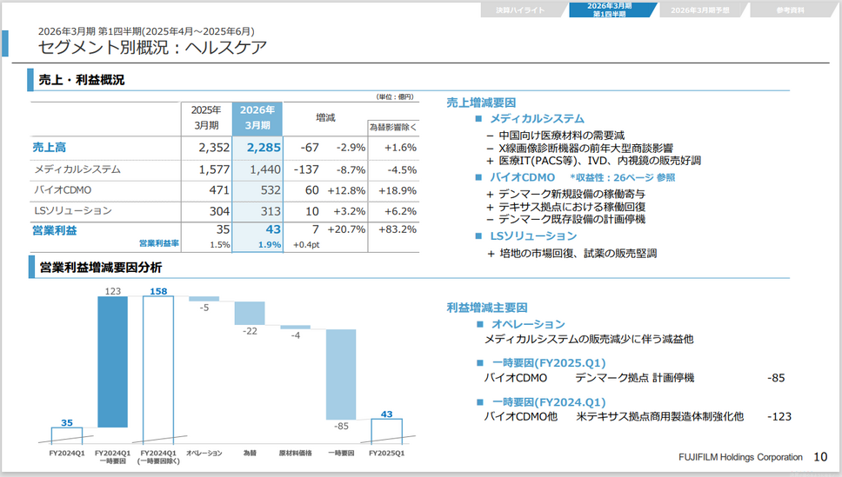The width and height of the screenshot is (842, 477).
Task: Click the dark blue 123 waterfall bar
Action: point(113,361)
